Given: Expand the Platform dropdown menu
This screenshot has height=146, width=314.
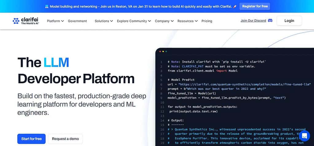Looking at the screenshot, I should [x=55, y=21].
